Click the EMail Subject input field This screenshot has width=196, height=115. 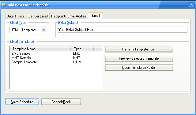click(x=123, y=30)
